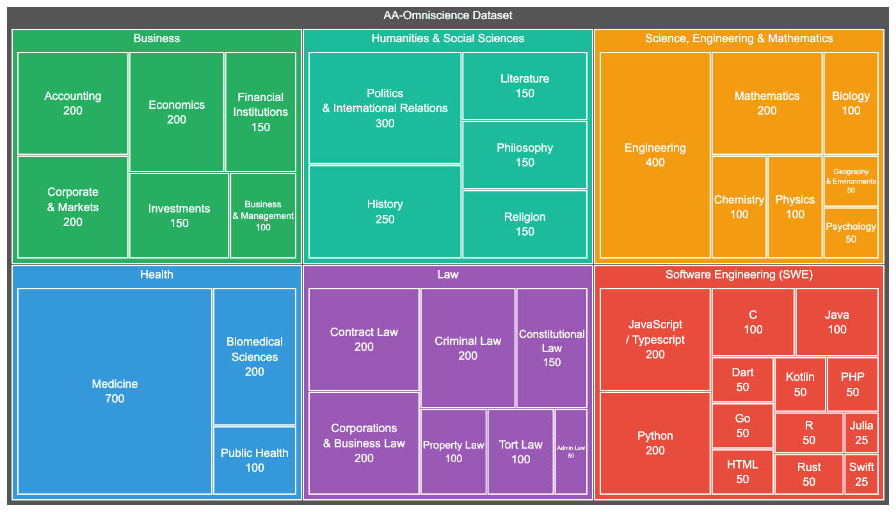This screenshot has width=896, height=512.
Task: Select the Kotlin tile
Action: [800, 384]
